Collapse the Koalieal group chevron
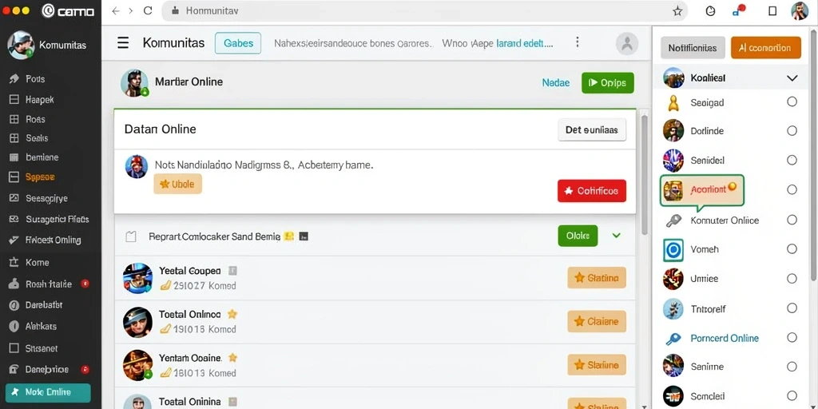 (792, 78)
